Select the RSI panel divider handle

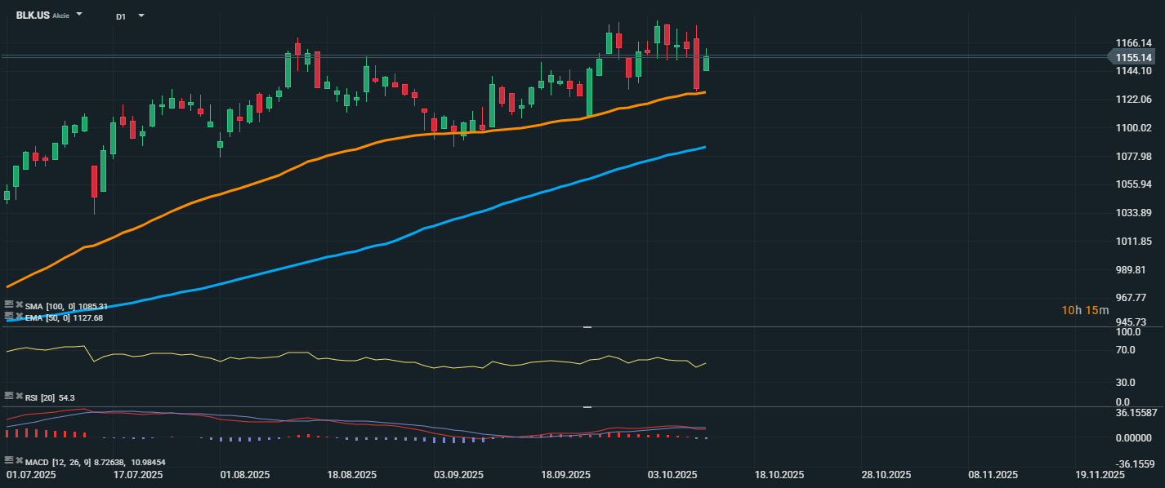pyautogui.click(x=587, y=326)
